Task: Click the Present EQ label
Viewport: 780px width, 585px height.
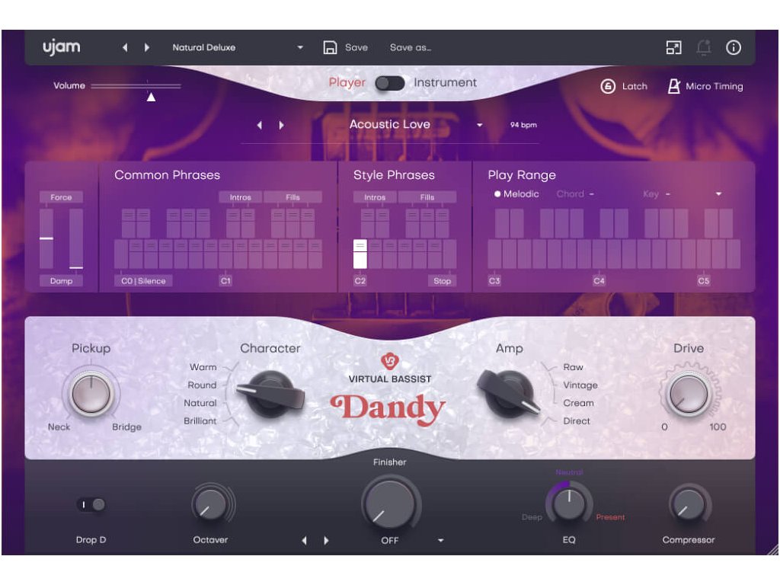Action: pos(610,517)
